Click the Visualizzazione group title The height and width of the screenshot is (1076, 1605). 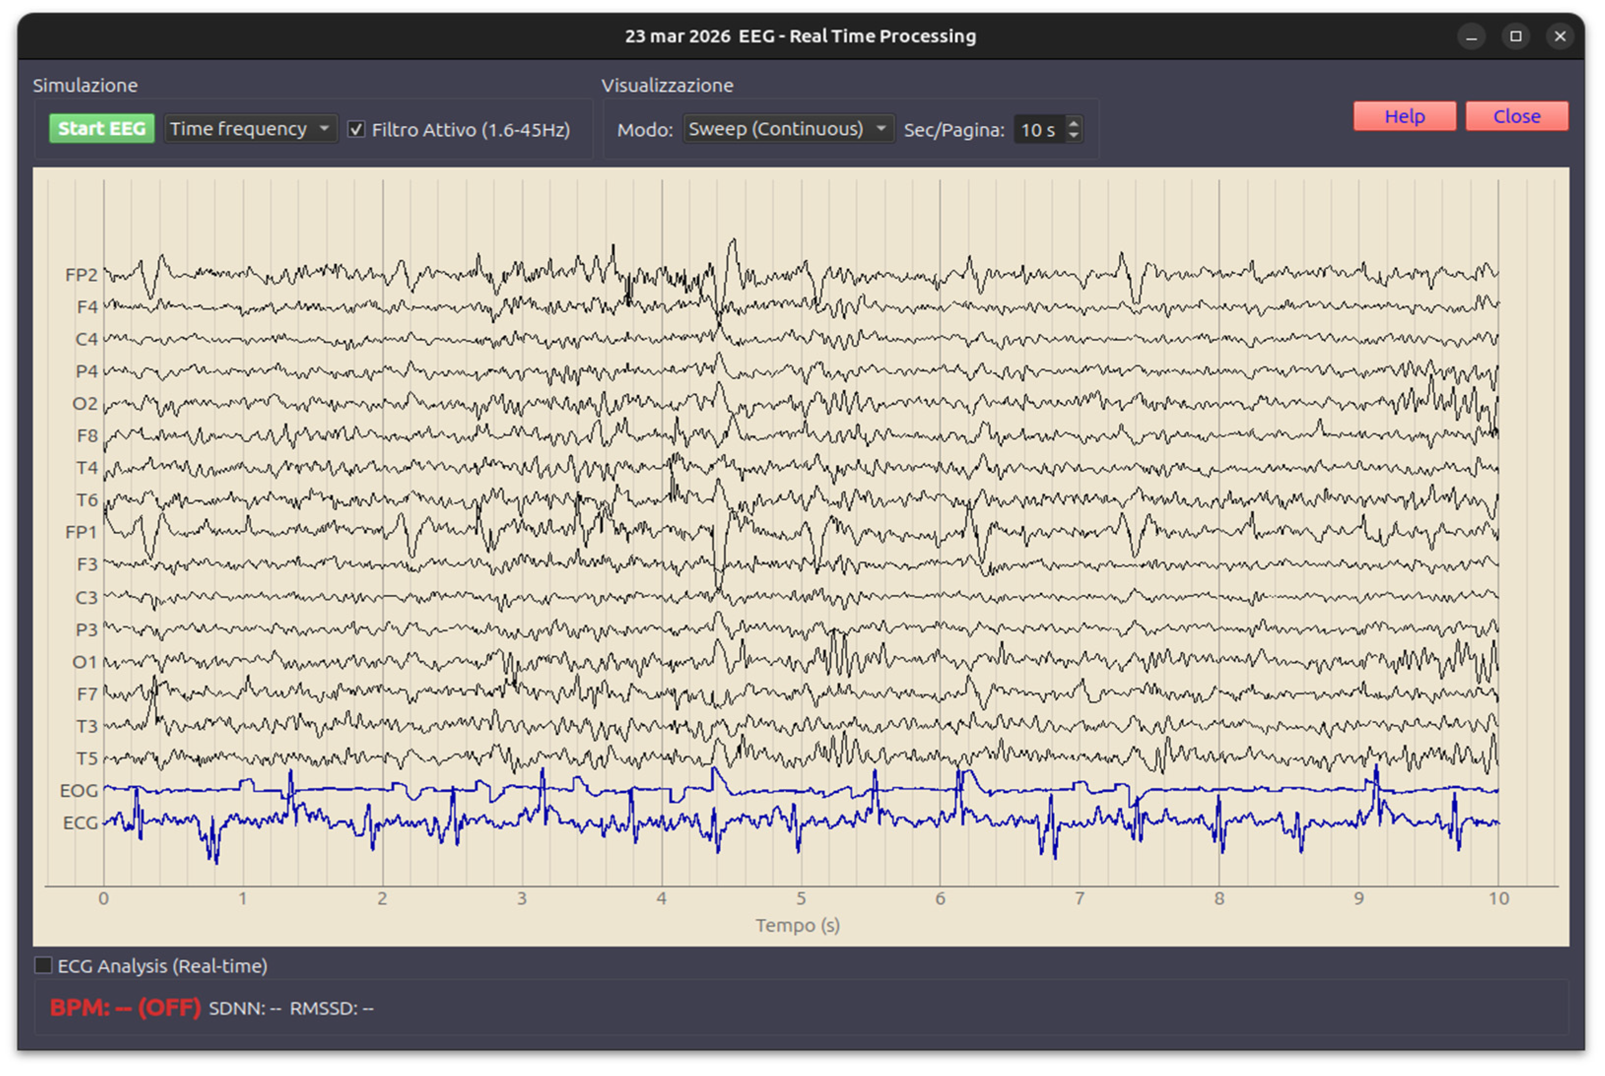pos(667,86)
